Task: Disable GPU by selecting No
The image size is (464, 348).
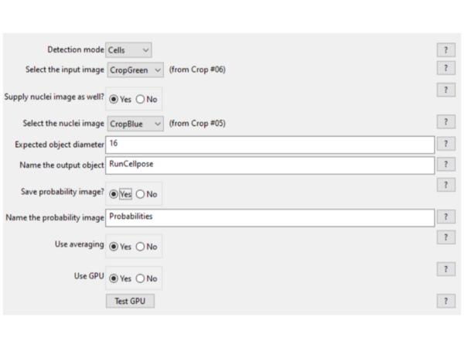Action: (141, 278)
